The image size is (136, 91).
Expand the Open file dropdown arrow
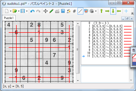click(x=19, y=11)
